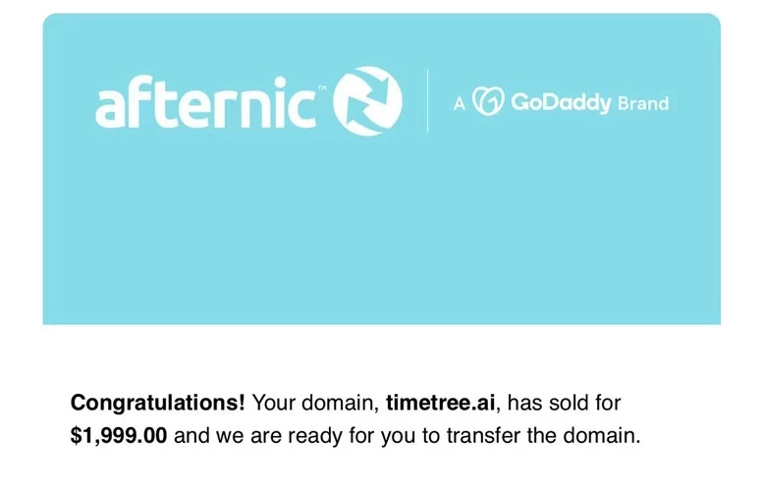Click the tiny TM trademark symbol
763x491 pixels.
point(322,88)
